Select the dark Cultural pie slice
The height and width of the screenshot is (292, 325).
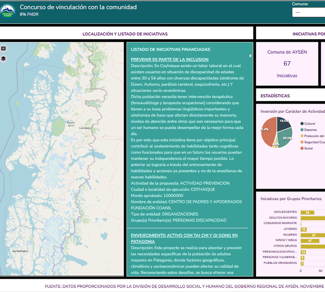coord(283,123)
